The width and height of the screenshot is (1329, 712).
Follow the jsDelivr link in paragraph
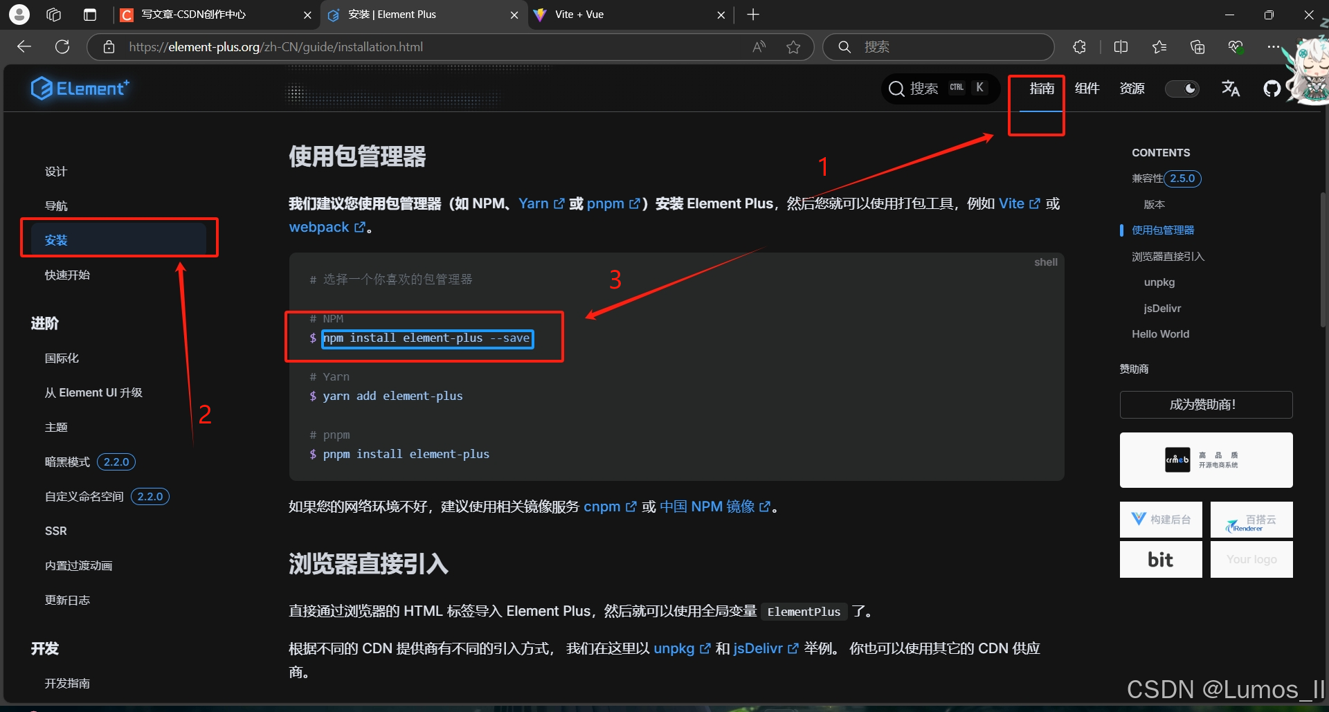766,648
